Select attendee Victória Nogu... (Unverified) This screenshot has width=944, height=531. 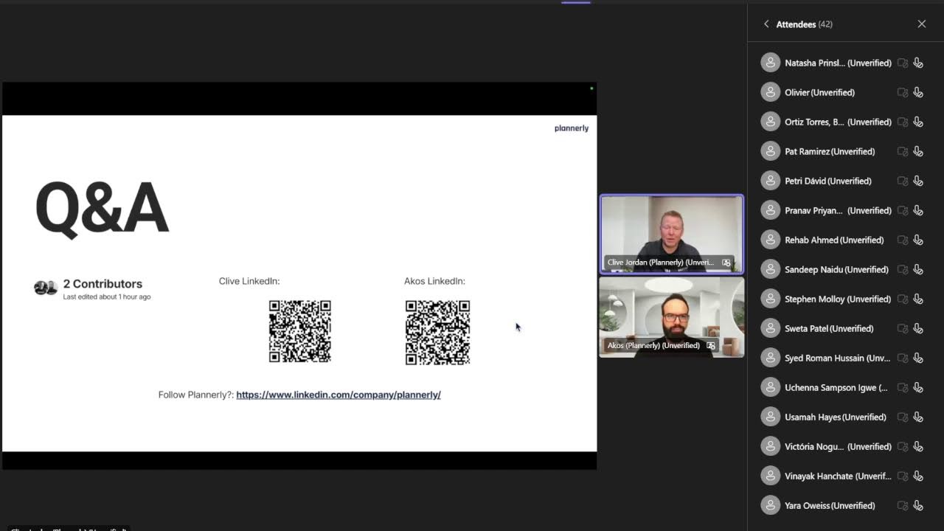pos(841,446)
